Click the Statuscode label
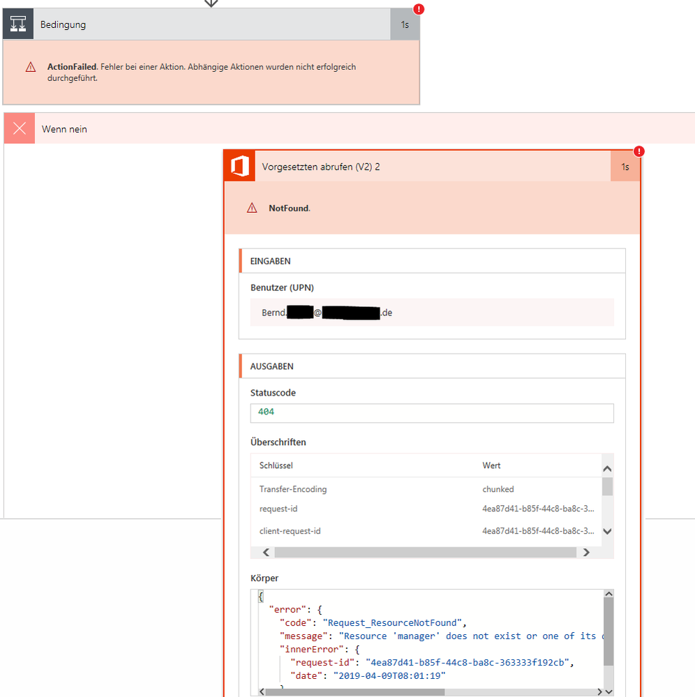 click(273, 393)
